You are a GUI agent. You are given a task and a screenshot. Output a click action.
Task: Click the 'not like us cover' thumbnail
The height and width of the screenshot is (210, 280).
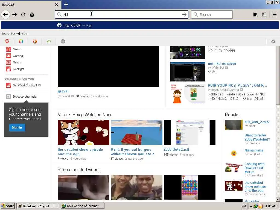pos(188,72)
